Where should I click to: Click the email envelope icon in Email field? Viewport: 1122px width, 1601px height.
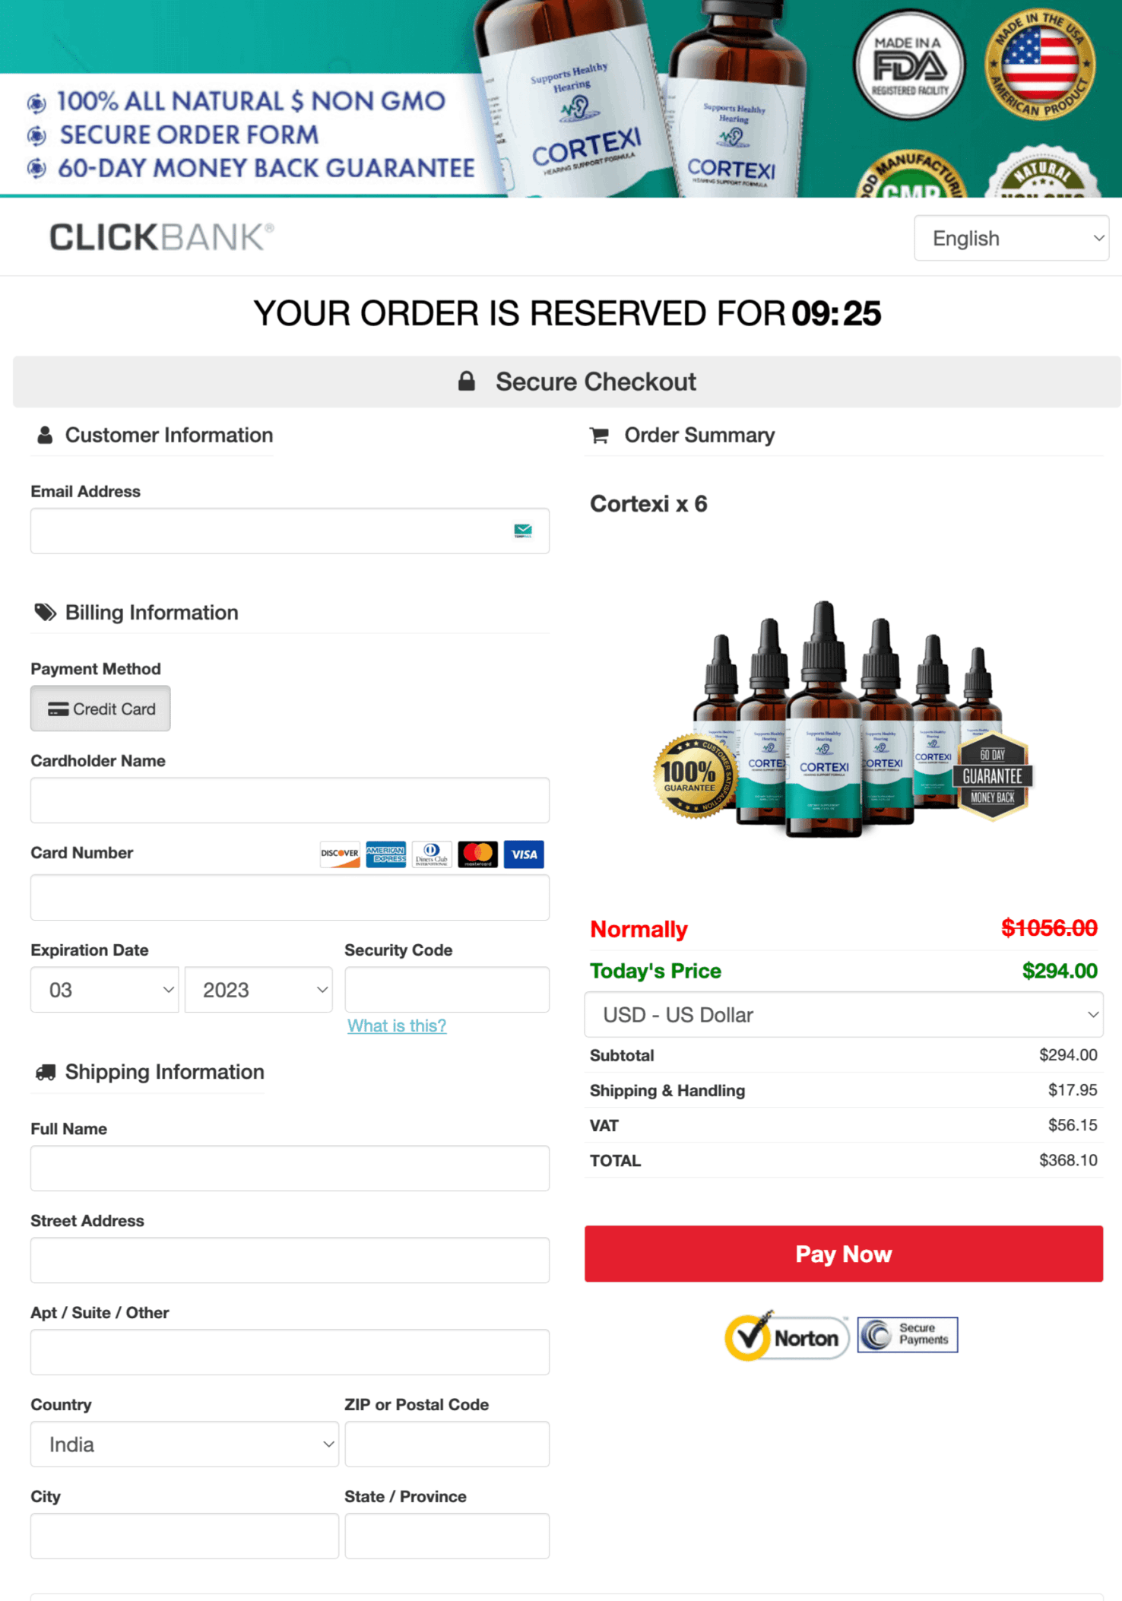pos(523,531)
